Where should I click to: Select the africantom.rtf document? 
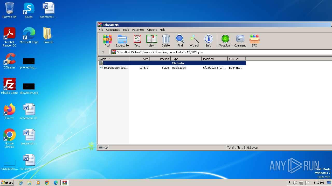click(29, 112)
